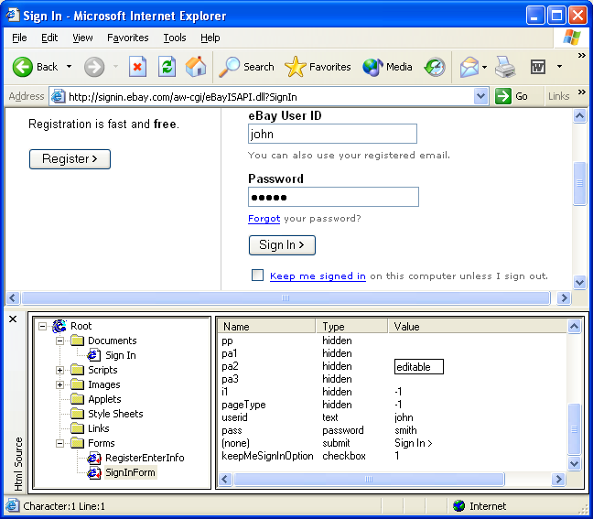Open the address bar dropdown arrow
Viewport: 593px width, 519px height.
coord(481,96)
